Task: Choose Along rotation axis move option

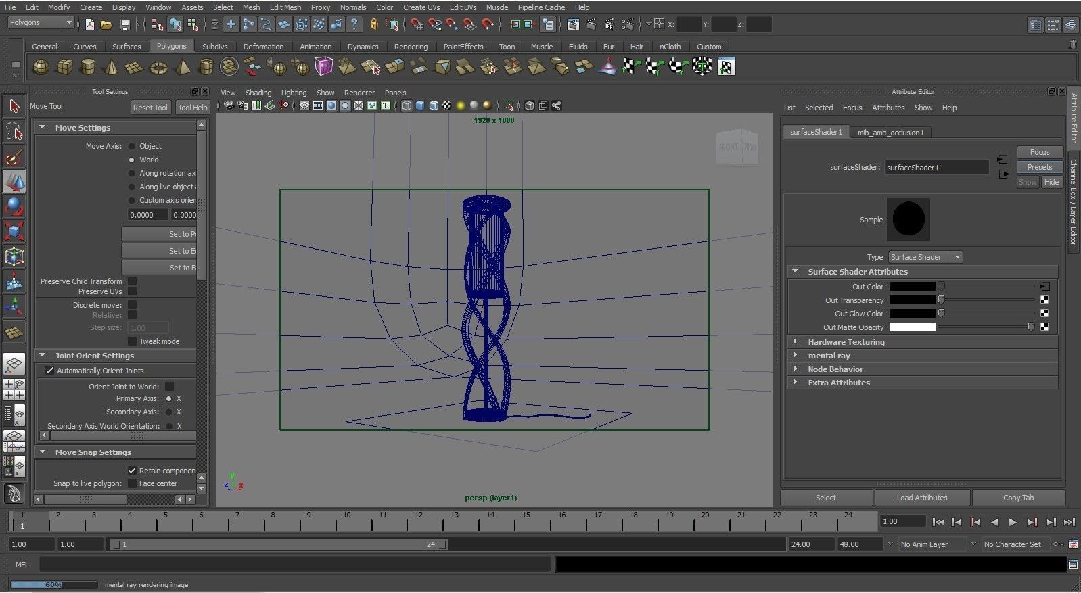Action: pos(132,173)
